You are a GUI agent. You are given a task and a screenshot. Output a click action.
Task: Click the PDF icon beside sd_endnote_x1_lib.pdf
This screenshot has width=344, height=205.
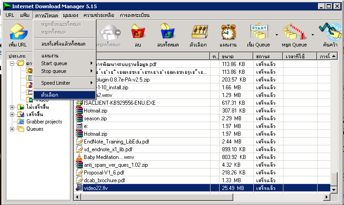pyautogui.click(x=79, y=149)
